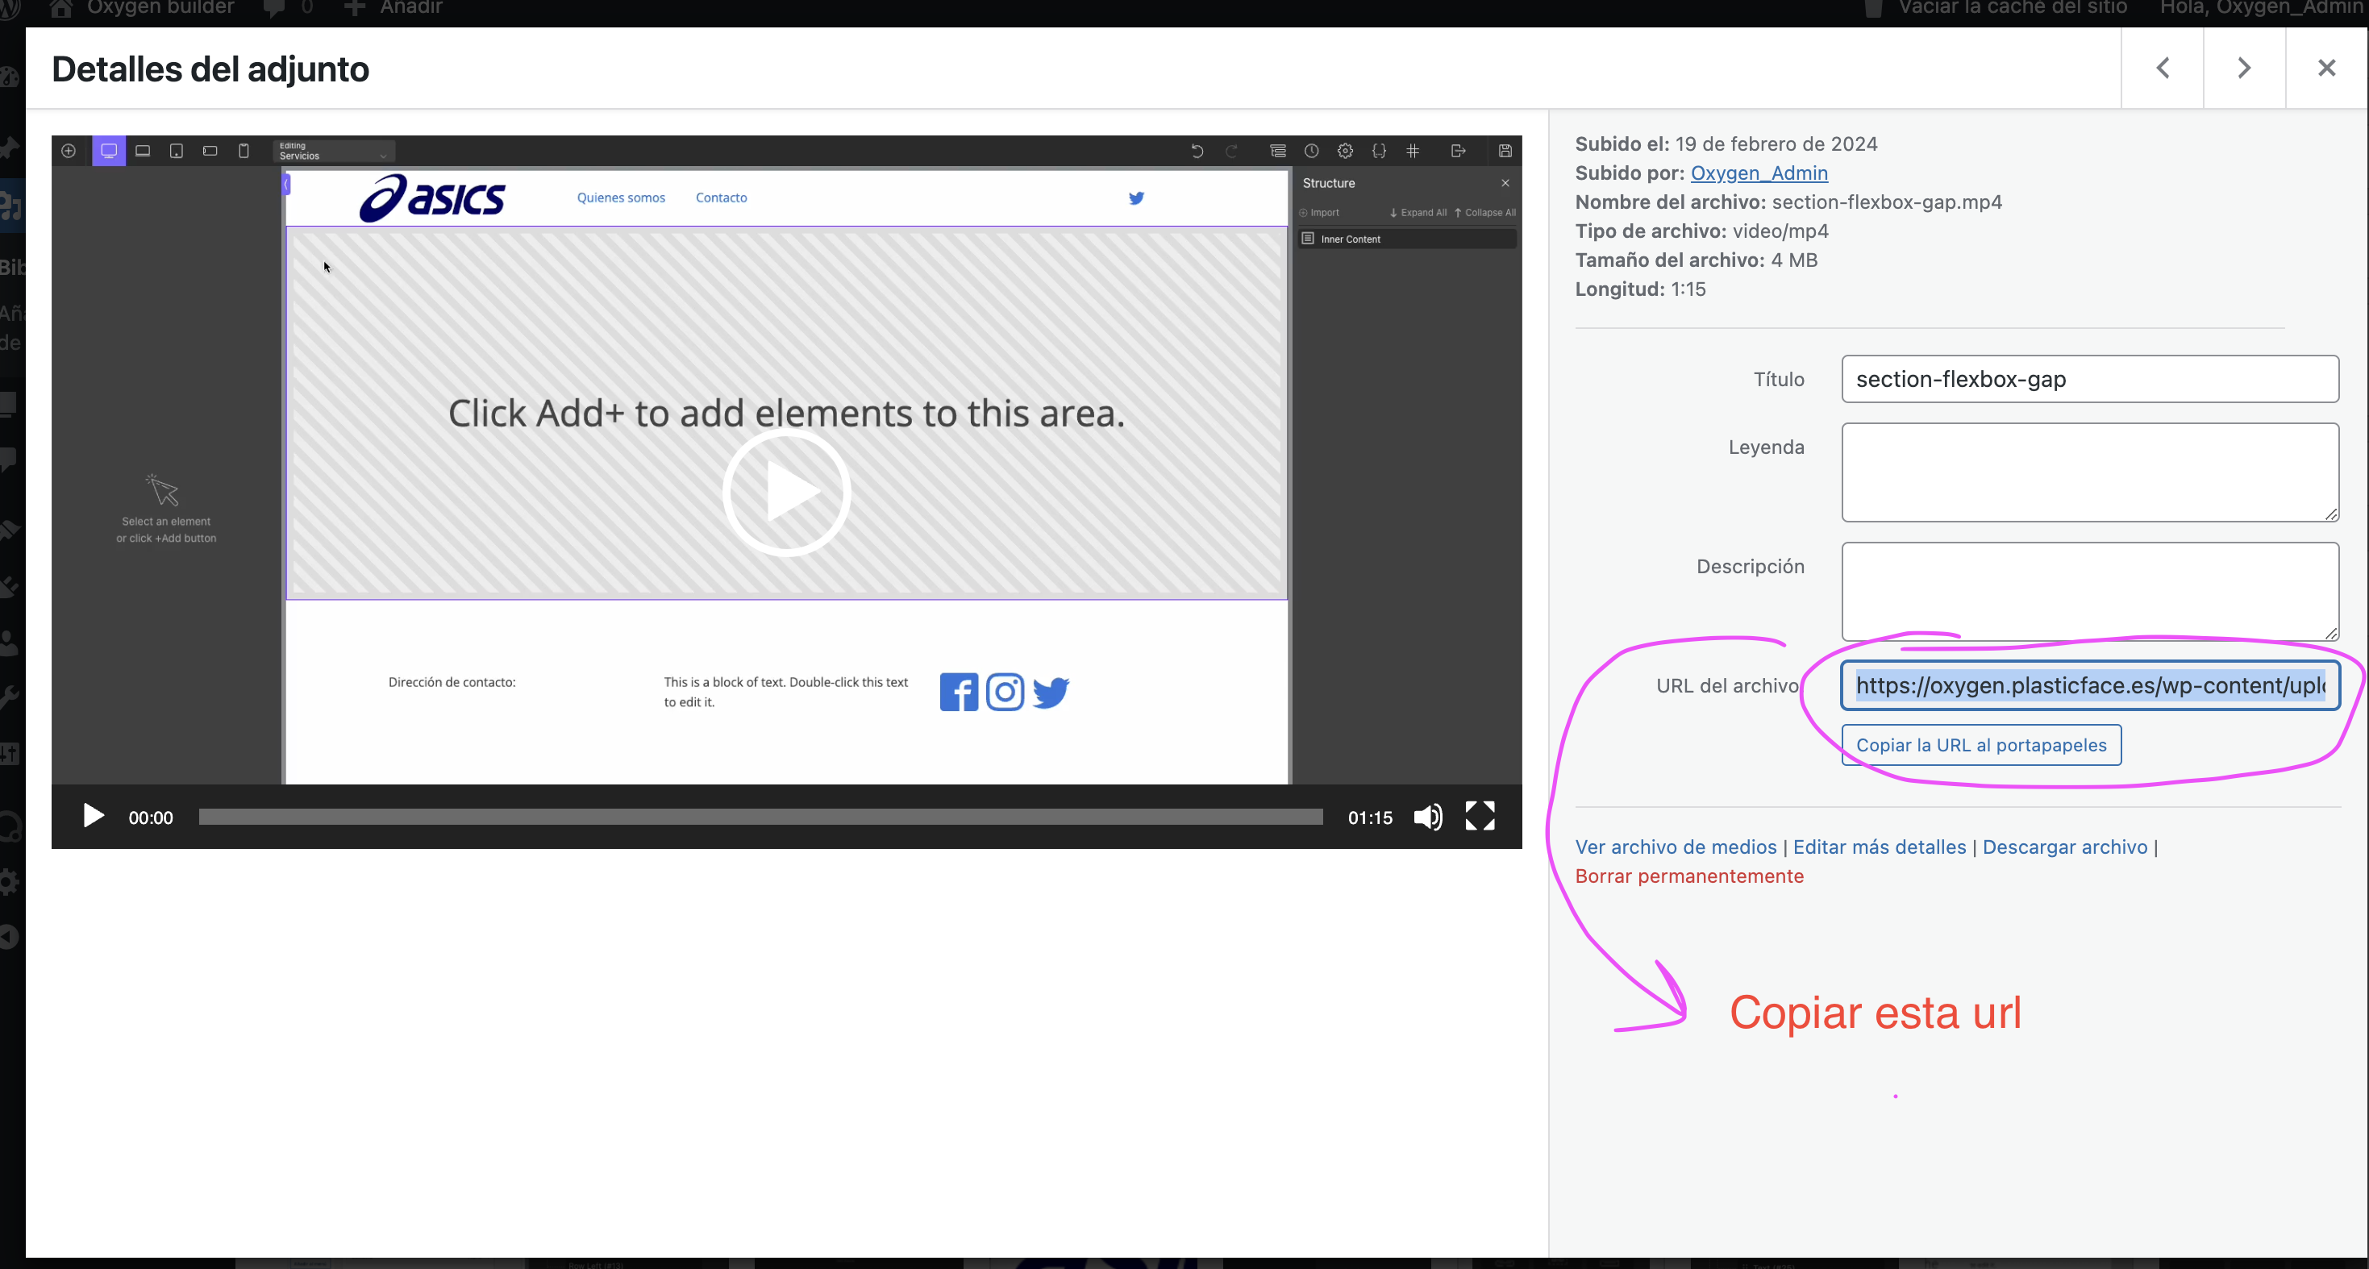Image resolution: width=2369 pixels, height=1269 pixels.
Task: Open Ver archivo de medios link
Action: tap(1676, 847)
